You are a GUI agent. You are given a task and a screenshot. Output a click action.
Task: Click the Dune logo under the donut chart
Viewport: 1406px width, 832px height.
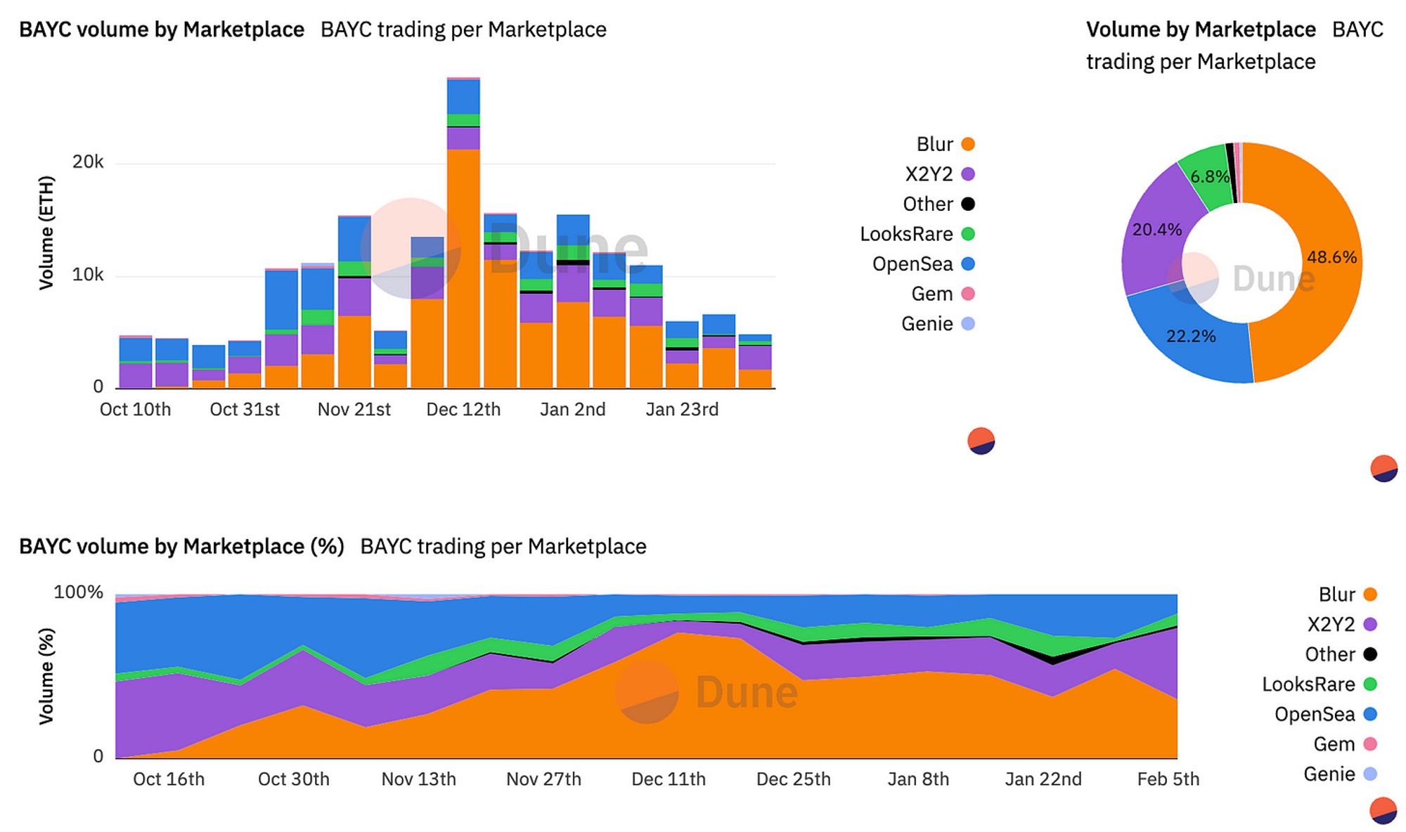point(1384,469)
